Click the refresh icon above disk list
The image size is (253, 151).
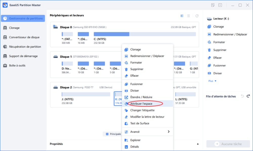pos(197,16)
